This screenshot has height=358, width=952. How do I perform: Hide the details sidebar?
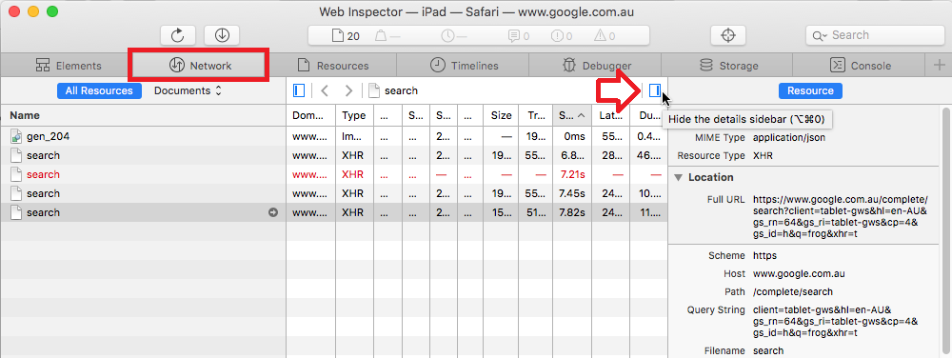(655, 91)
